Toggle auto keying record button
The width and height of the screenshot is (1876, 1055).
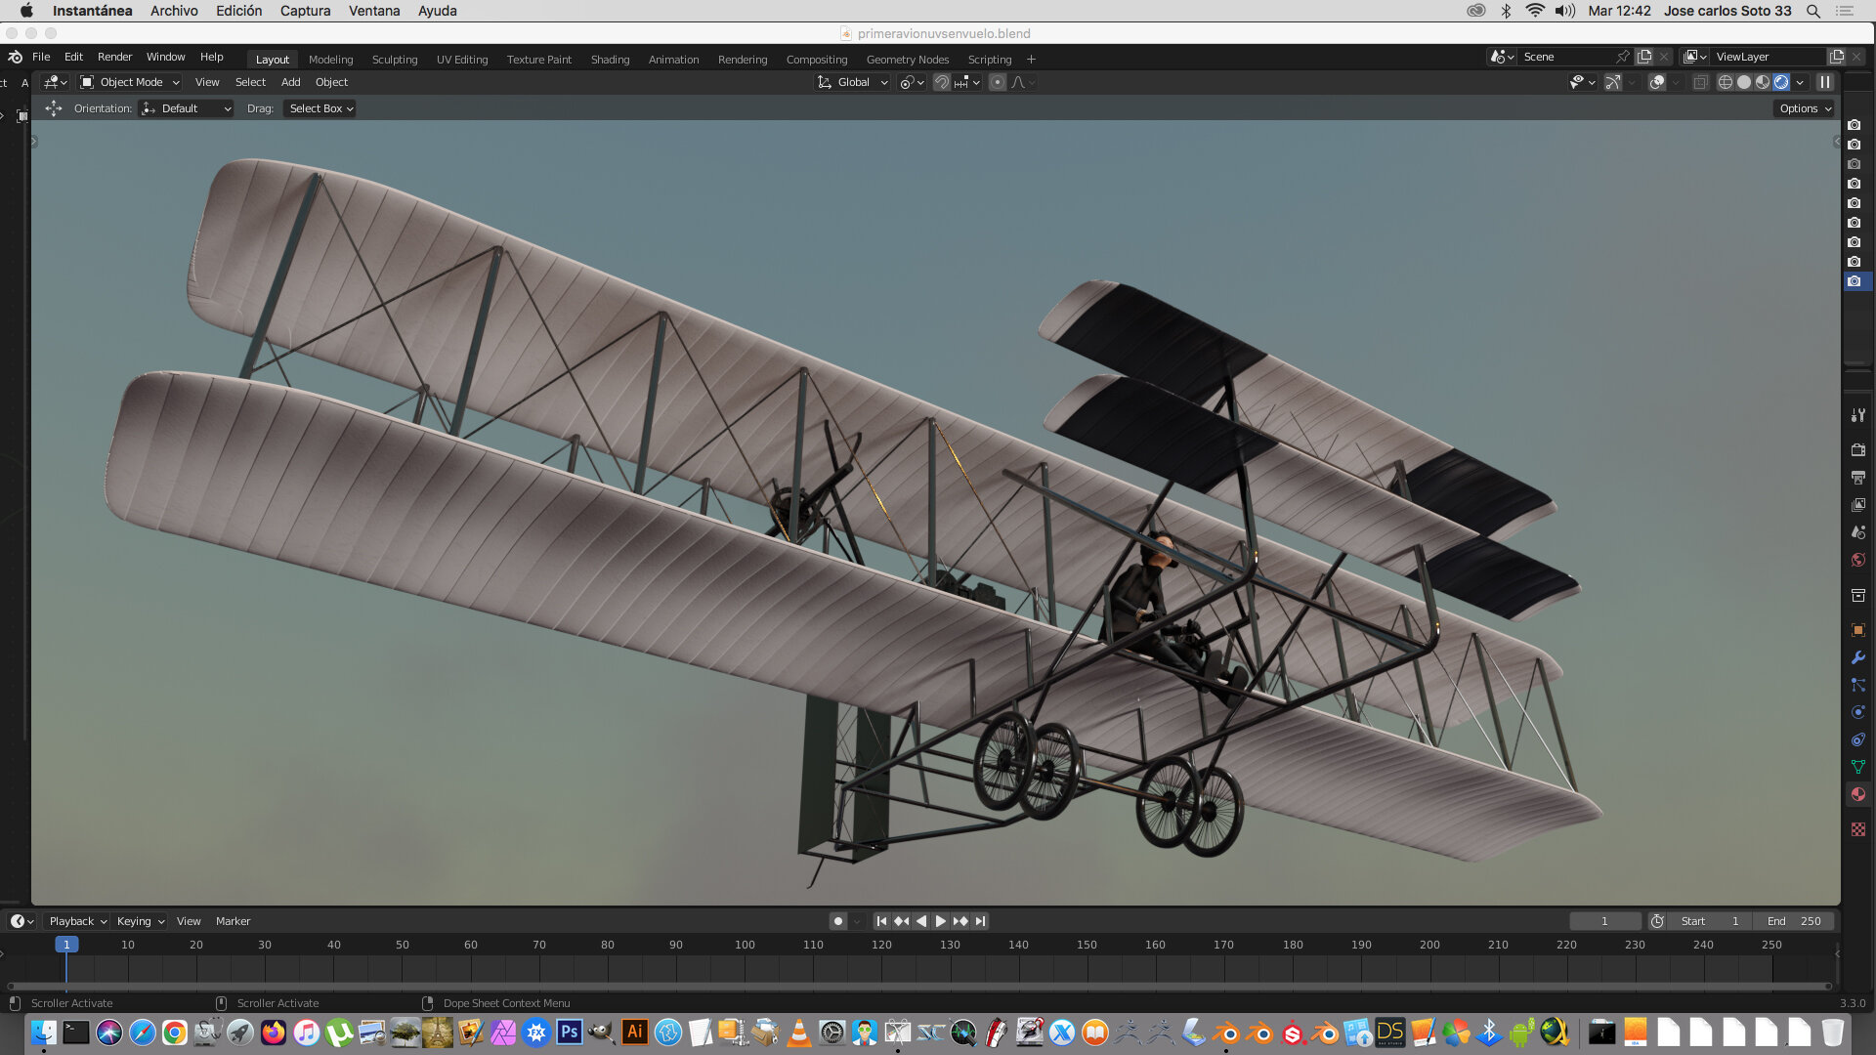click(838, 921)
